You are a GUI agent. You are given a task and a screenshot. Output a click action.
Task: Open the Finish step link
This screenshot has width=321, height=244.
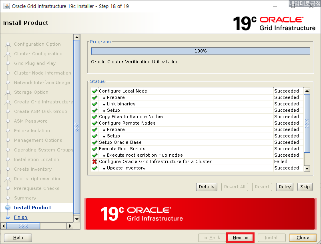[20, 217]
